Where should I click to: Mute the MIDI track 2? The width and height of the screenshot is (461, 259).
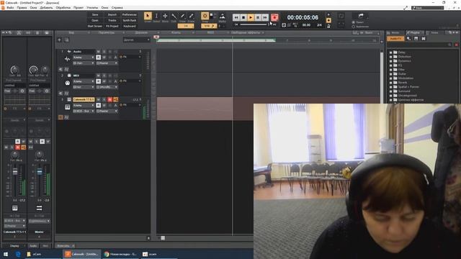coord(98,76)
